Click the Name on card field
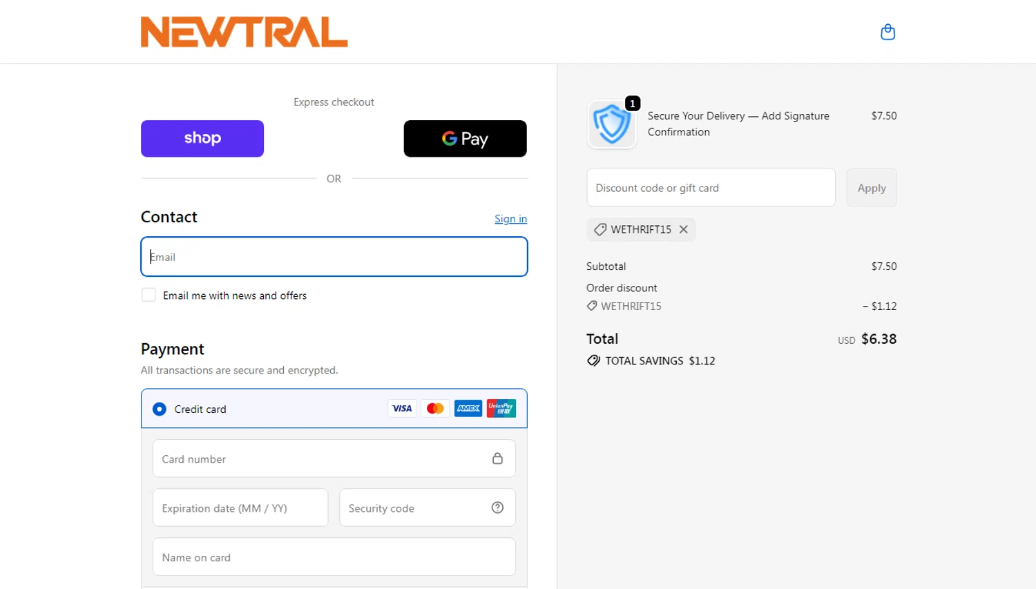1036x589 pixels. coord(334,557)
